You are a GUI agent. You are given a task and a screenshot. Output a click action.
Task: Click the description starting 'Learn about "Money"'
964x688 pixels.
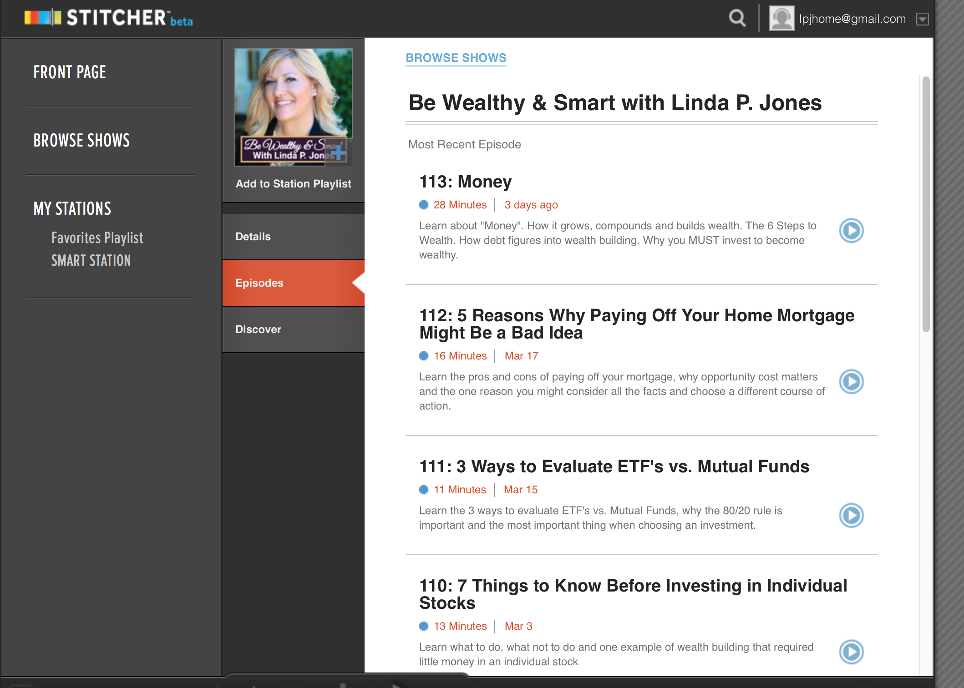(x=618, y=240)
